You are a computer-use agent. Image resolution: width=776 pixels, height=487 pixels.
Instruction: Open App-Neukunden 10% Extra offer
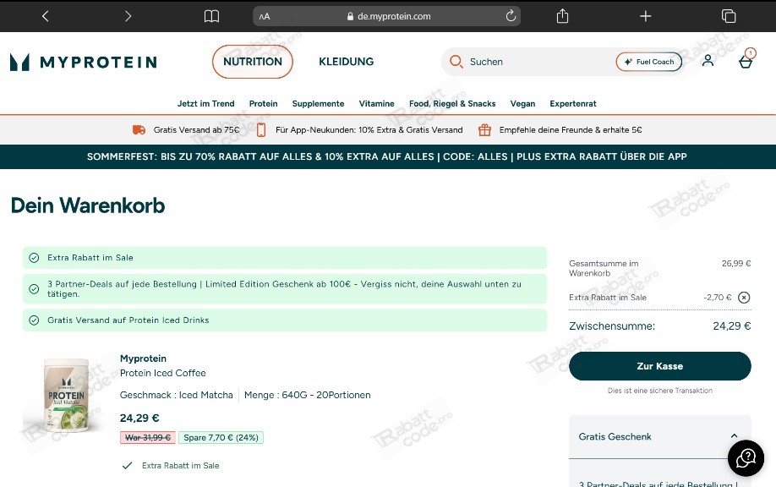pyautogui.click(x=369, y=129)
